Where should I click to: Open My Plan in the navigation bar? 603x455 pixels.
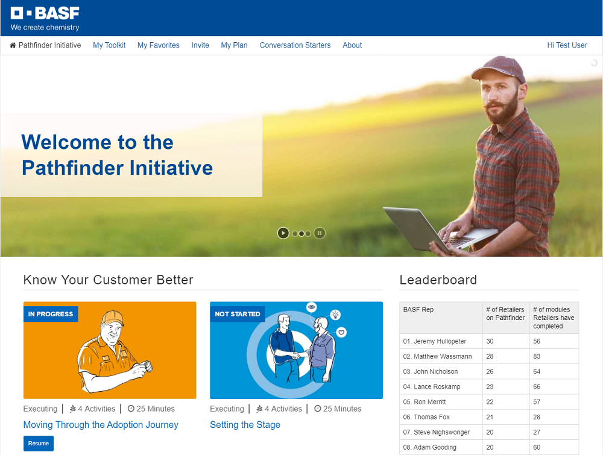234,45
